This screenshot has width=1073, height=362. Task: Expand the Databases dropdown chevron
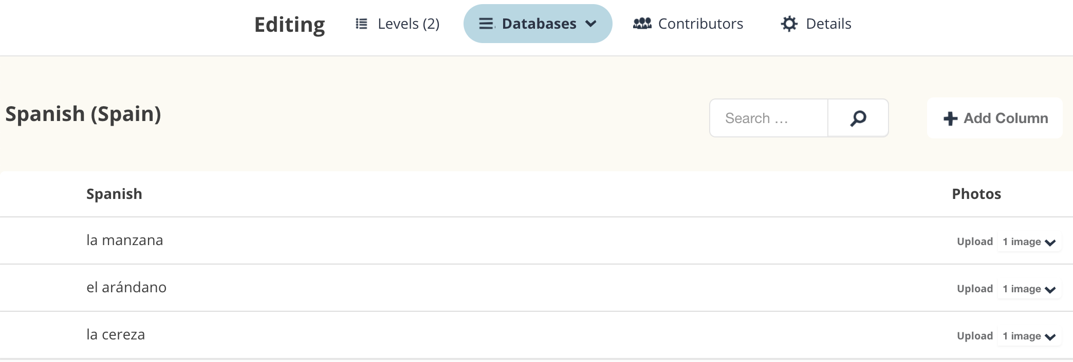591,24
